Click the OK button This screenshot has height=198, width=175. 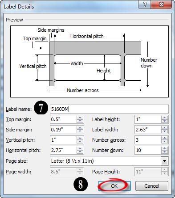[x=114, y=186]
